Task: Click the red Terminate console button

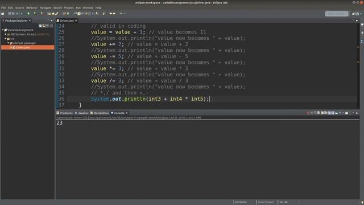Action: pos(308,113)
